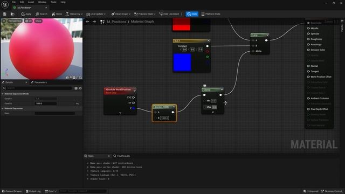The image size is (345, 194).
Task: Switch to the Details tab
Action: 9,82
